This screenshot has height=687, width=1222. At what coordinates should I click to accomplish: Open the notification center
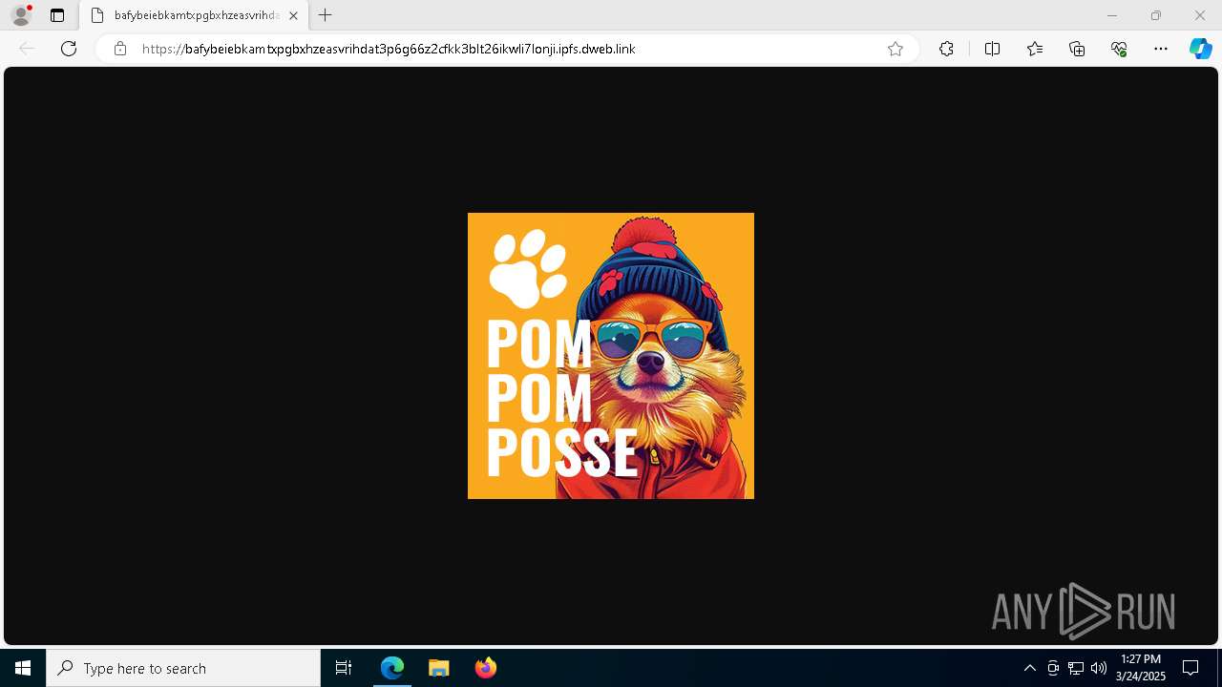click(x=1190, y=668)
